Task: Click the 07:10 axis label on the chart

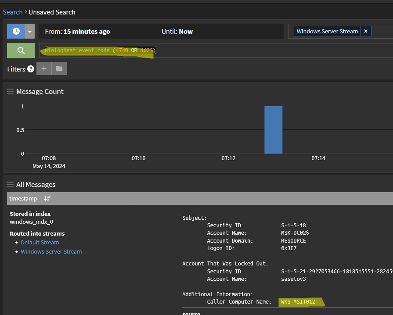Action: [139, 158]
